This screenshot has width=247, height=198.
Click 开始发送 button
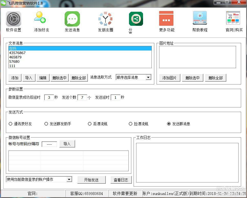(91, 180)
